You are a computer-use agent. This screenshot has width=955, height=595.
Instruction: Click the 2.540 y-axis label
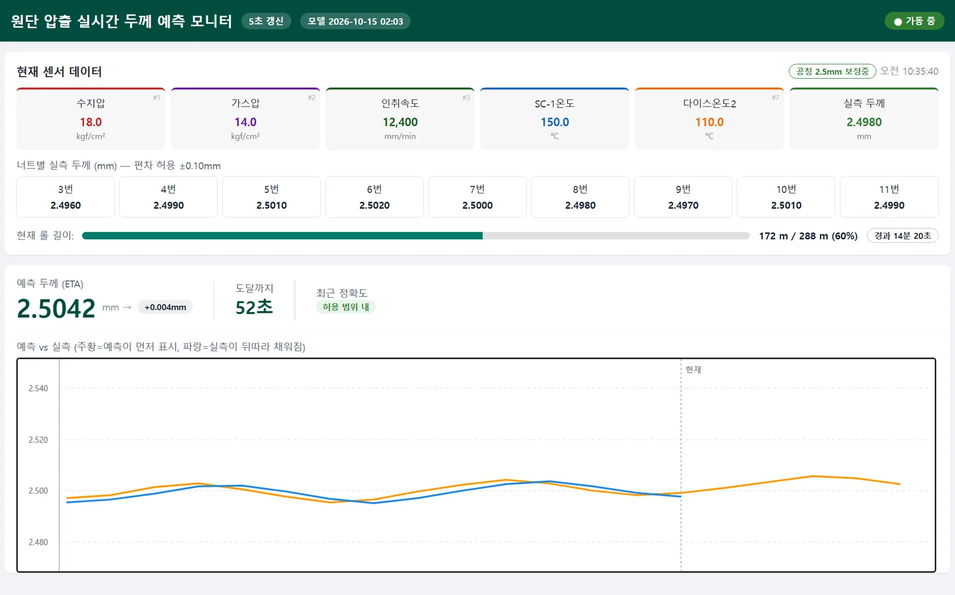coord(38,389)
